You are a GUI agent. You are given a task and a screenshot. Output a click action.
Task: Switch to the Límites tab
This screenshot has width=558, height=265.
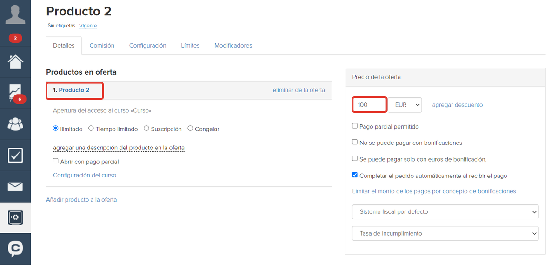190,46
